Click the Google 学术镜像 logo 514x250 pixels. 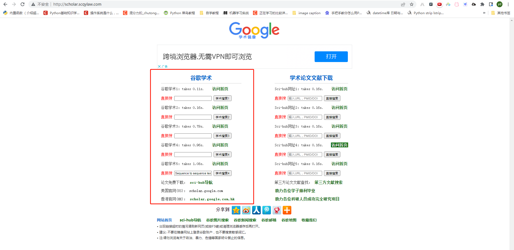(x=254, y=30)
